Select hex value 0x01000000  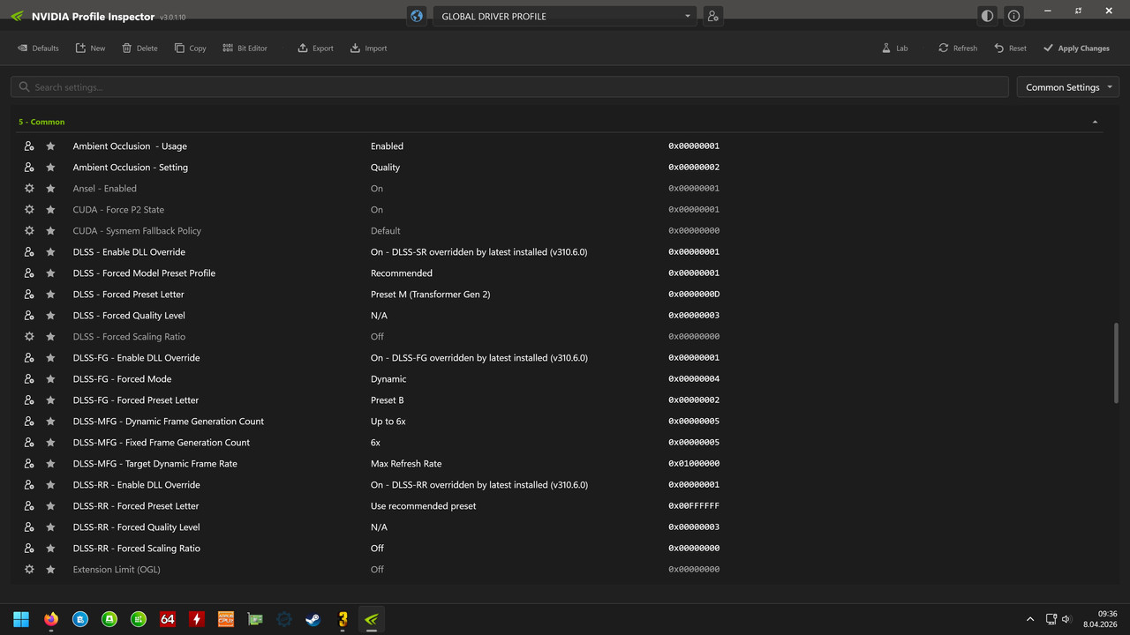pyautogui.click(x=694, y=464)
